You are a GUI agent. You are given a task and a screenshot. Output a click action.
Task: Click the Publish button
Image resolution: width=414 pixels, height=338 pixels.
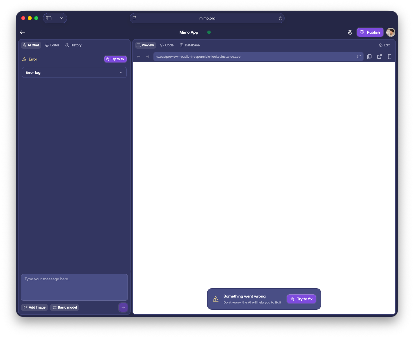point(370,32)
